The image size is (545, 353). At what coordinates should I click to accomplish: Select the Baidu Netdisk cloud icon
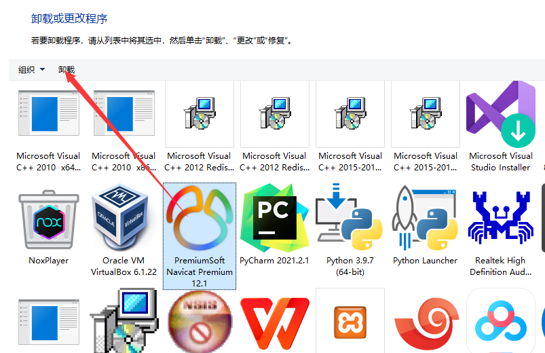click(500, 322)
